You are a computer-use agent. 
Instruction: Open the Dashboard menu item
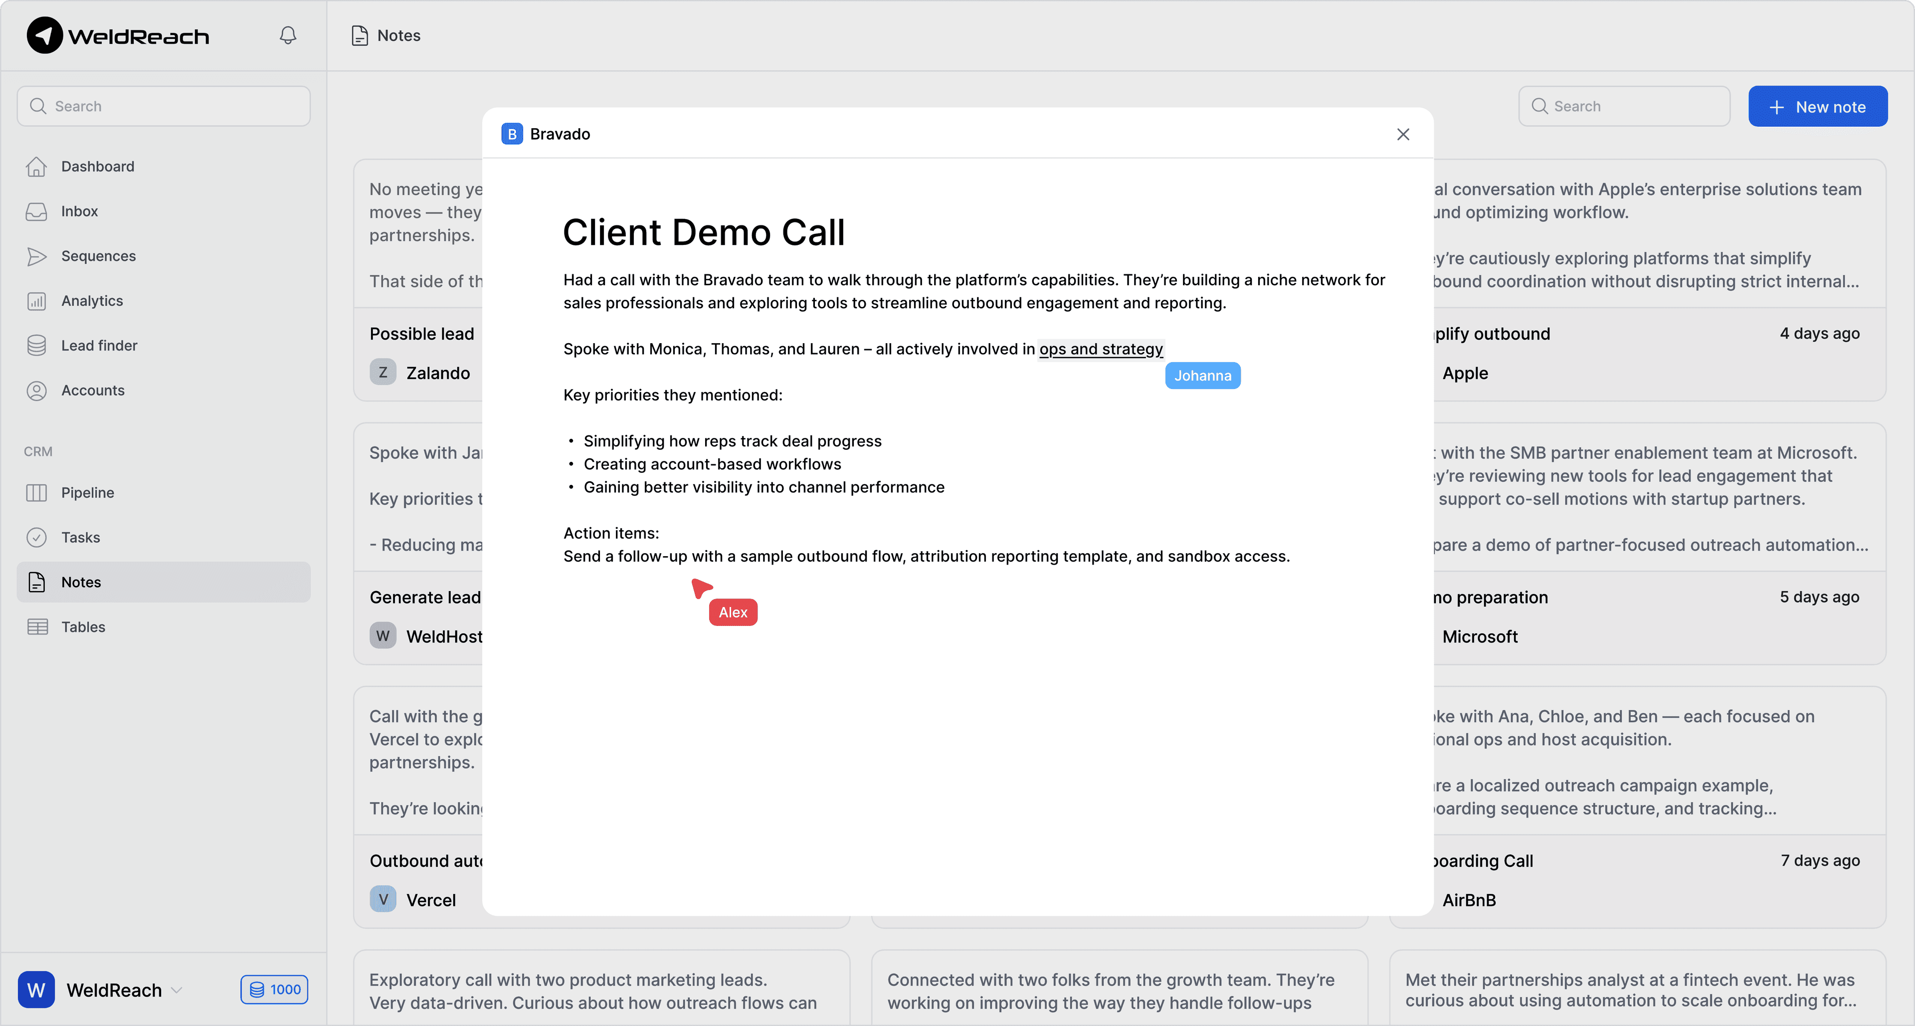(164, 167)
